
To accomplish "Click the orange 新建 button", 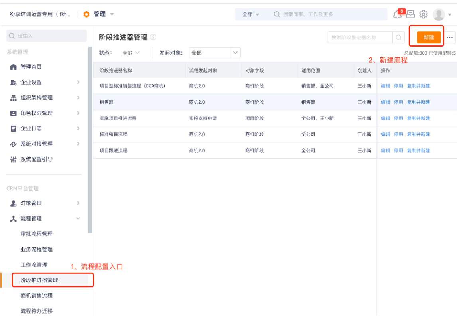I will coord(429,38).
